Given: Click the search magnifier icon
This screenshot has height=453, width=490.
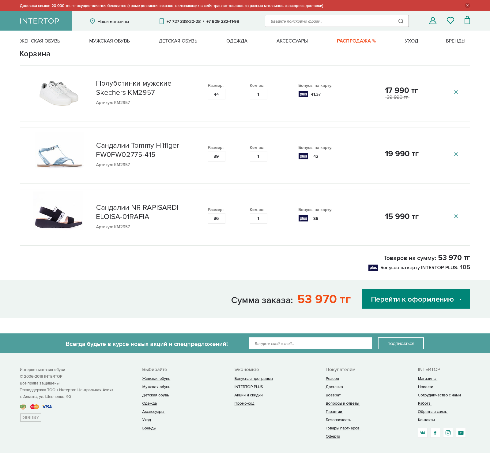Looking at the screenshot, I should [x=401, y=21].
